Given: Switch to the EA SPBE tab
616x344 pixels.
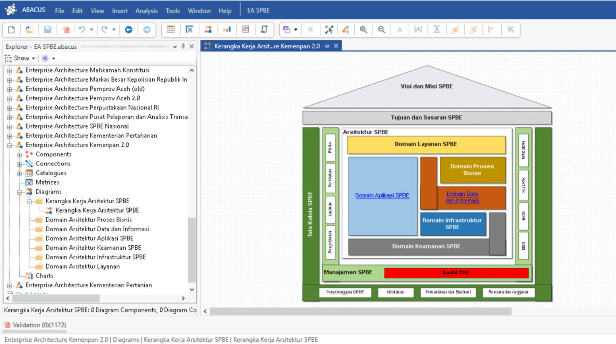Looking at the screenshot, I should [258, 10].
